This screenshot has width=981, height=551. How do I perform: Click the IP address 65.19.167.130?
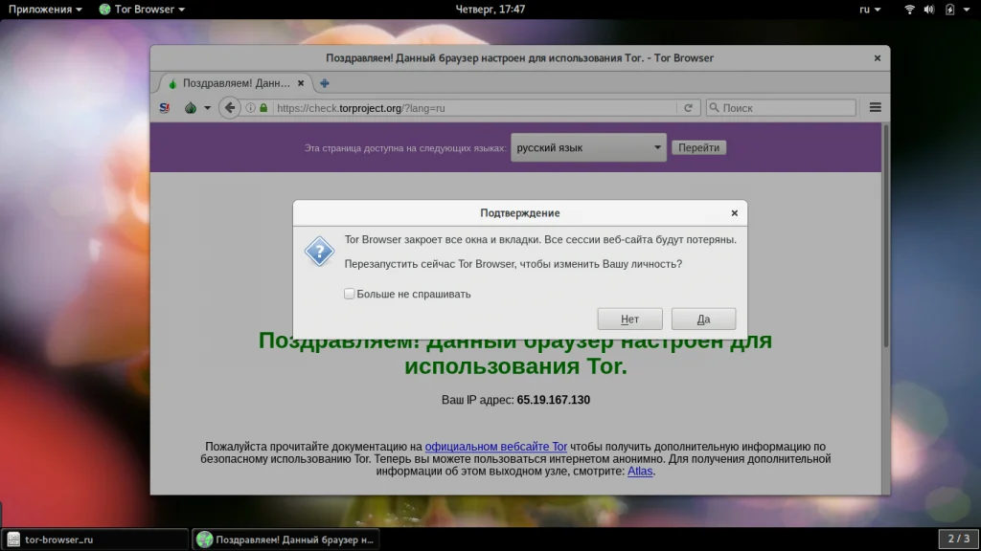tap(553, 400)
